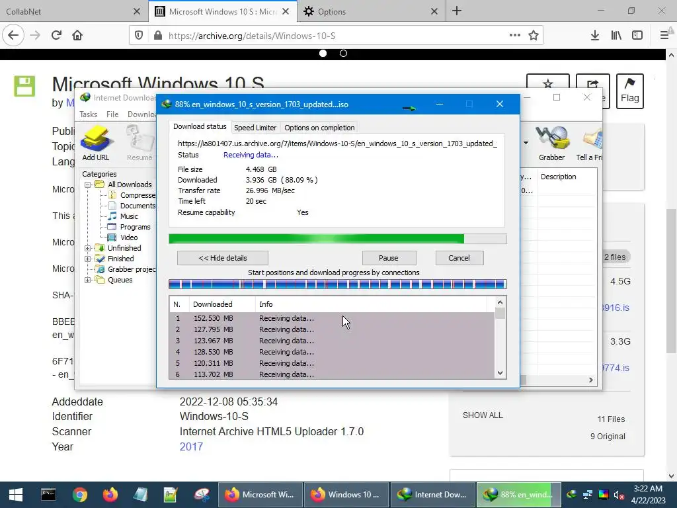Open the Tasks menu in IDM
This screenshot has width=677, height=508.
coord(88,114)
